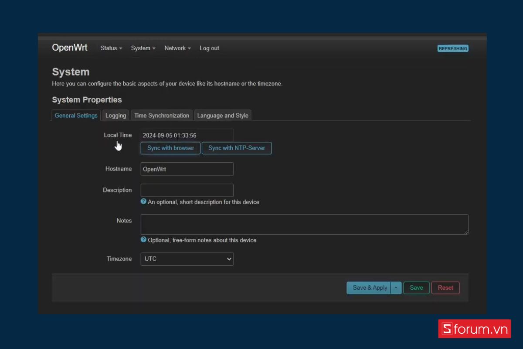Image resolution: width=523 pixels, height=349 pixels.
Task: Open the Network menu
Action: (x=177, y=48)
